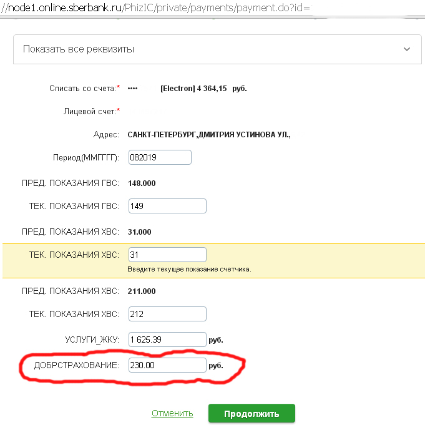This screenshot has height=430, width=425.
Task: Click the sberbank URL in the address bar
Action: tap(155, 7)
